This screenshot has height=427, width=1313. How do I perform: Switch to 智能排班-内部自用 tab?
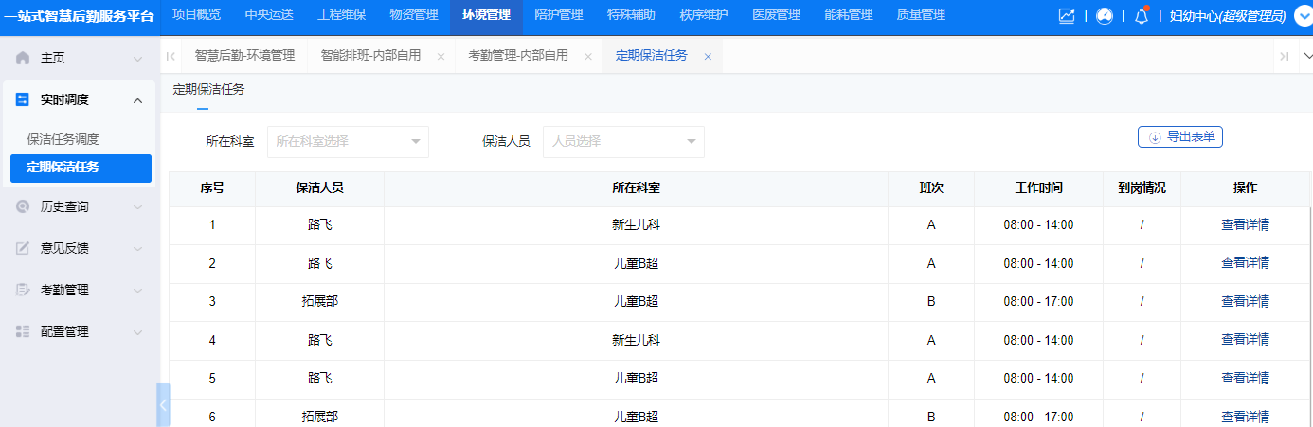pyautogui.click(x=370, y=56)
